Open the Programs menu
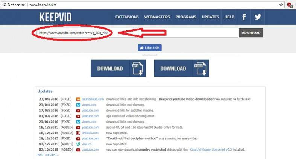Viewport: 296px width, 159px height. tap(186, 17)
